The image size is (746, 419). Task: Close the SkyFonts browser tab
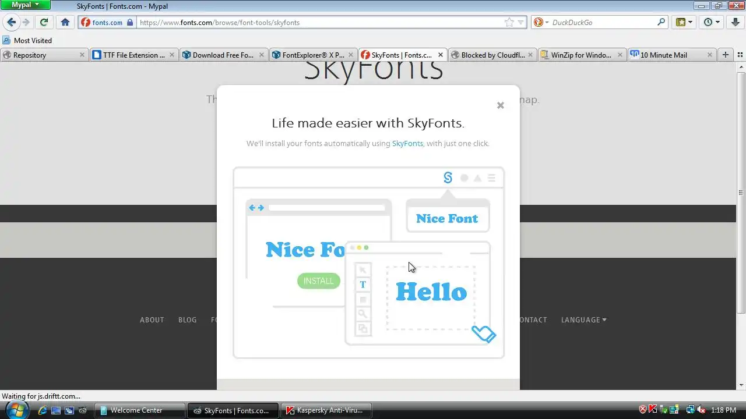(x=441, y=55)
